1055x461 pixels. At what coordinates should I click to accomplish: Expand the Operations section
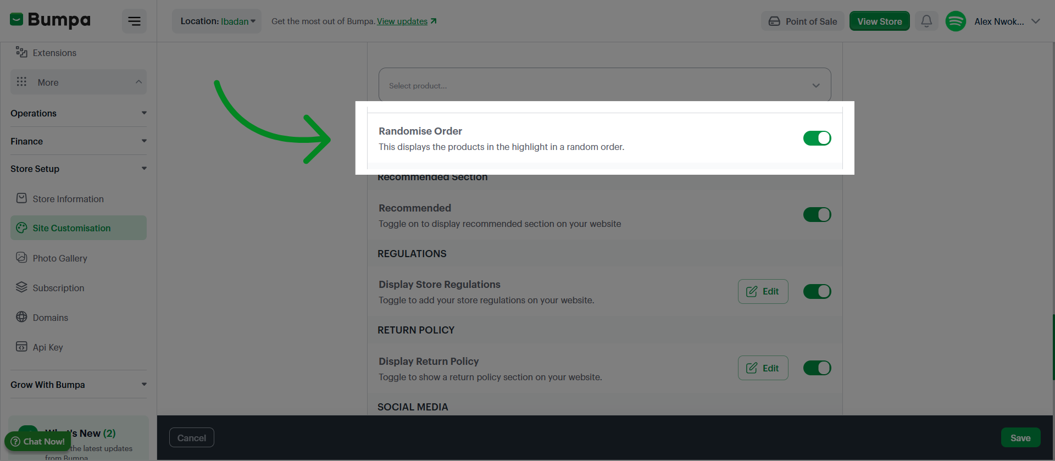pos(79,113)
